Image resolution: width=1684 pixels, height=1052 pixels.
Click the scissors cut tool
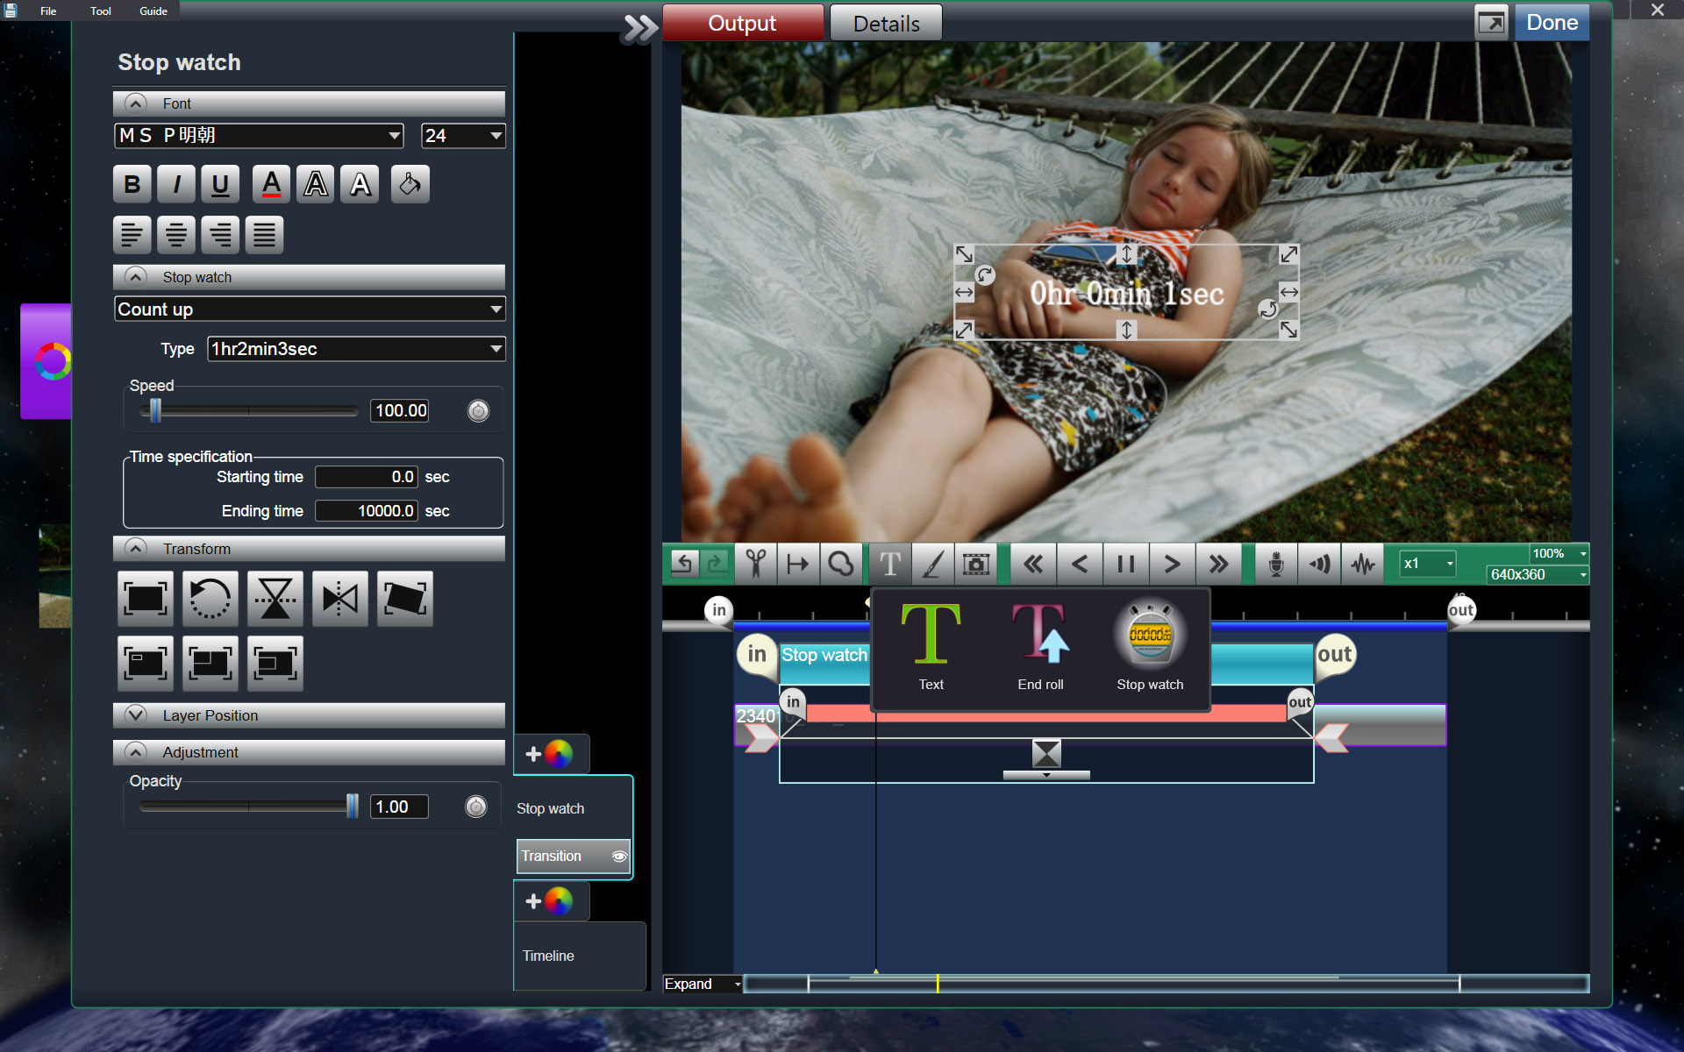tap(755, 564)
